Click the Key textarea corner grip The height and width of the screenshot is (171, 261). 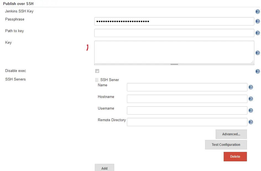pos(252,62)
